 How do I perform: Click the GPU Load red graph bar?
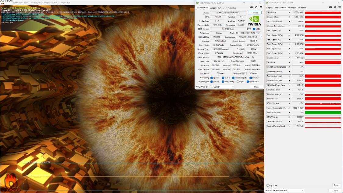323,63
